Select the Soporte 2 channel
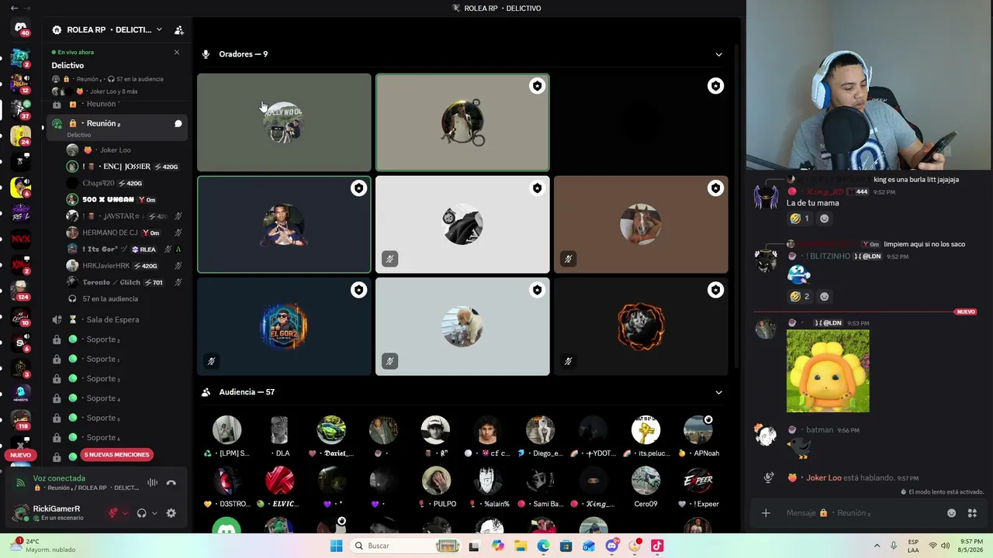The image size is (993, 558). (x=116, y=339)
